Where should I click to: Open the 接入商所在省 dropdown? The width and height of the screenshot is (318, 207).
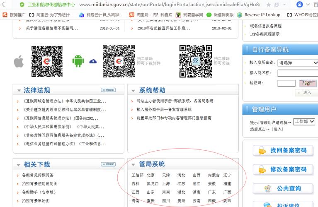[x=298, y=63]
